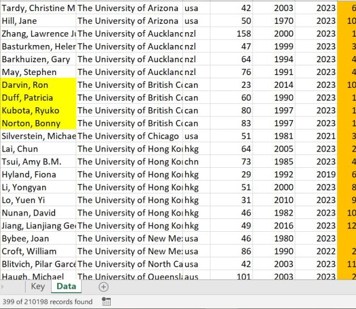Click value 158 in Zhang row

231,34
